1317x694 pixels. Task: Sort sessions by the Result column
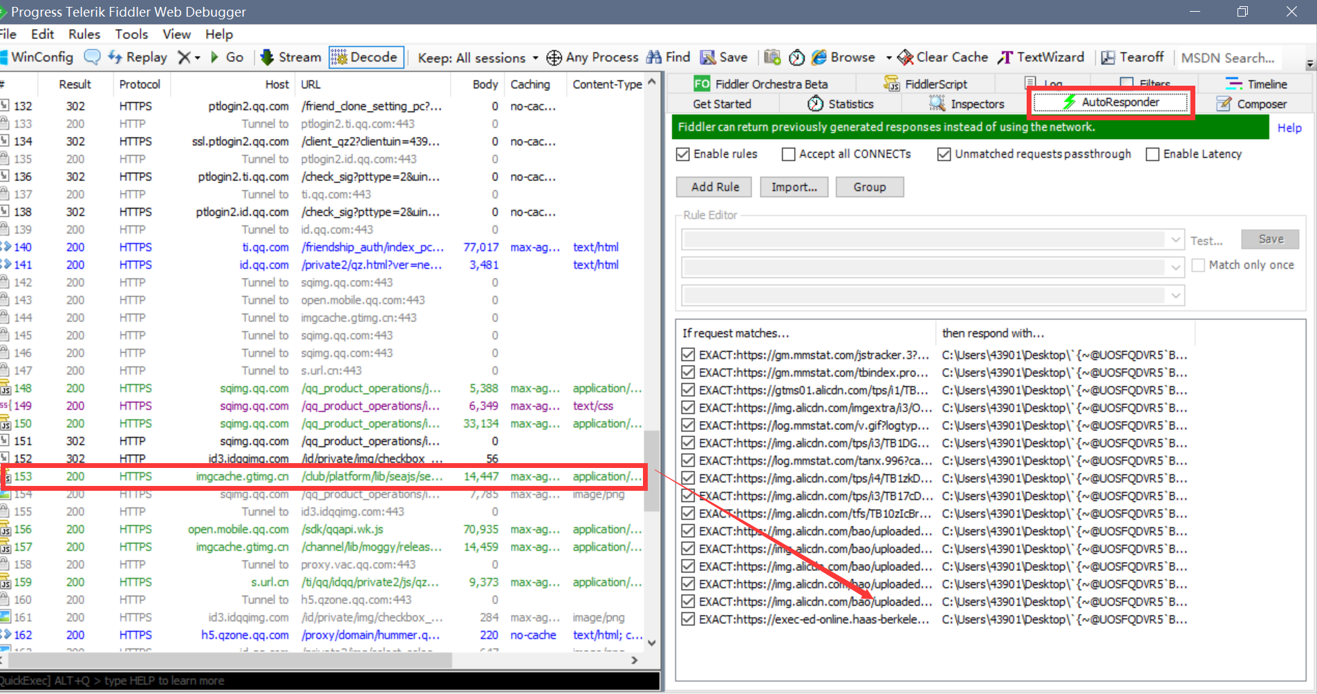[x=75, y=84]
